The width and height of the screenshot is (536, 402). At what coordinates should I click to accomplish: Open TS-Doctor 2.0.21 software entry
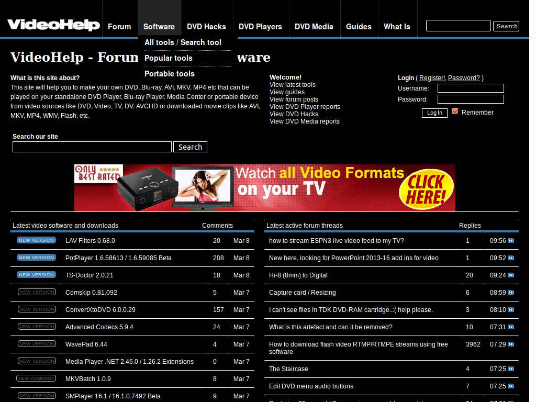(x=89, y=275)
